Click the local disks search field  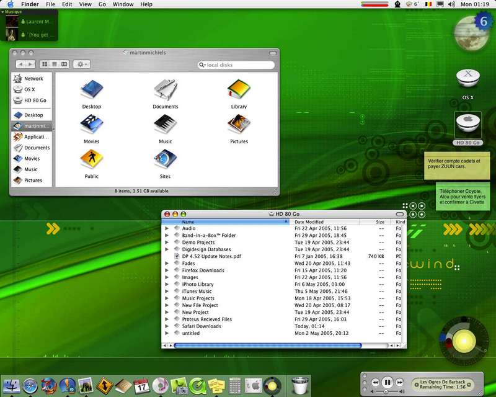point(236,65)
